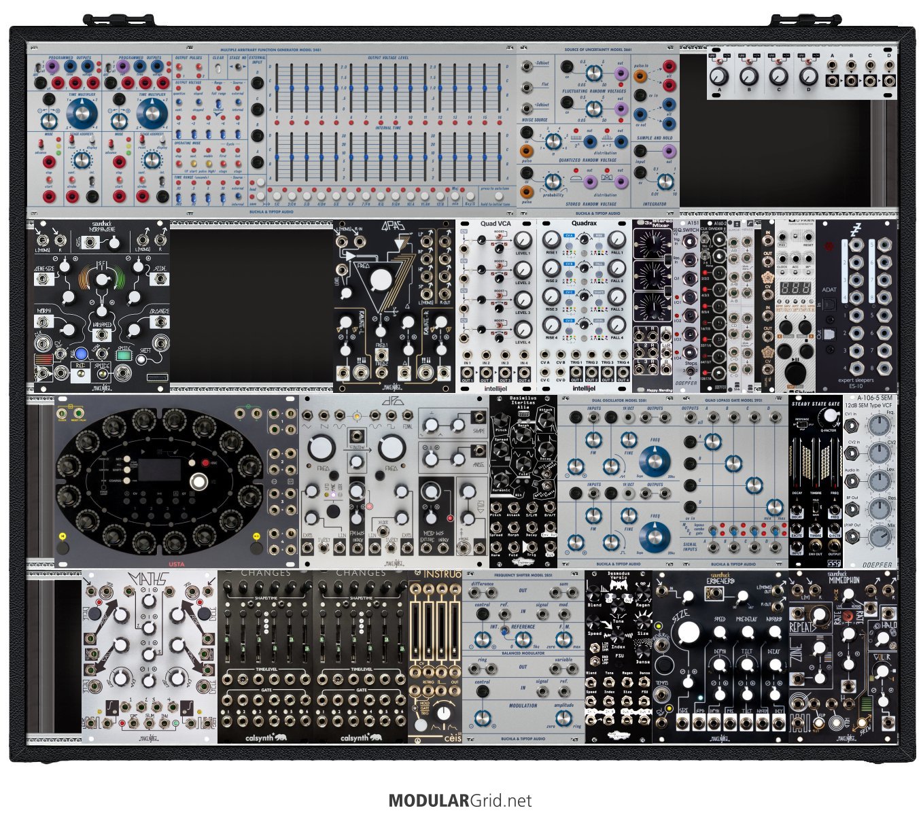Screen dimensions: 921x815
Task: Click the stage 1 output voltage level slider
Action: coord(278,88)
